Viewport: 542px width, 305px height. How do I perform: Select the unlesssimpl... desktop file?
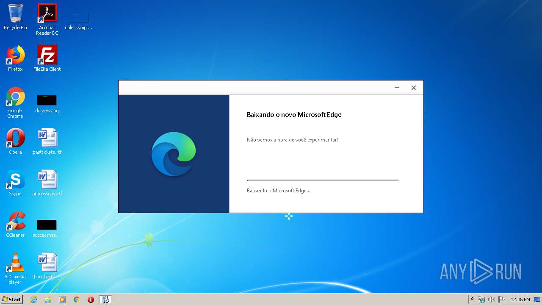pos(79,19)
